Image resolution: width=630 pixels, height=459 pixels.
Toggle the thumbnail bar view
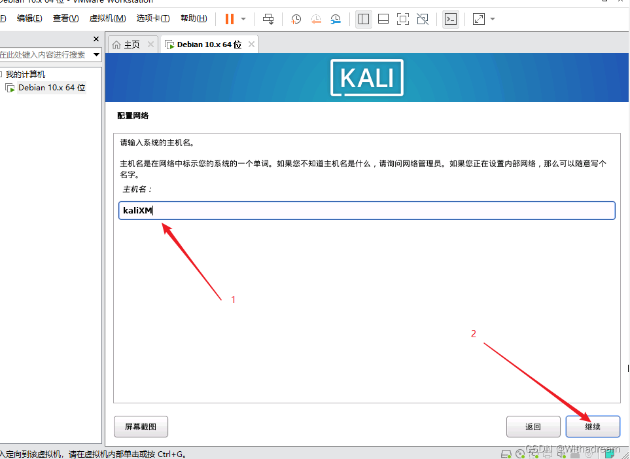click(383, 19)
